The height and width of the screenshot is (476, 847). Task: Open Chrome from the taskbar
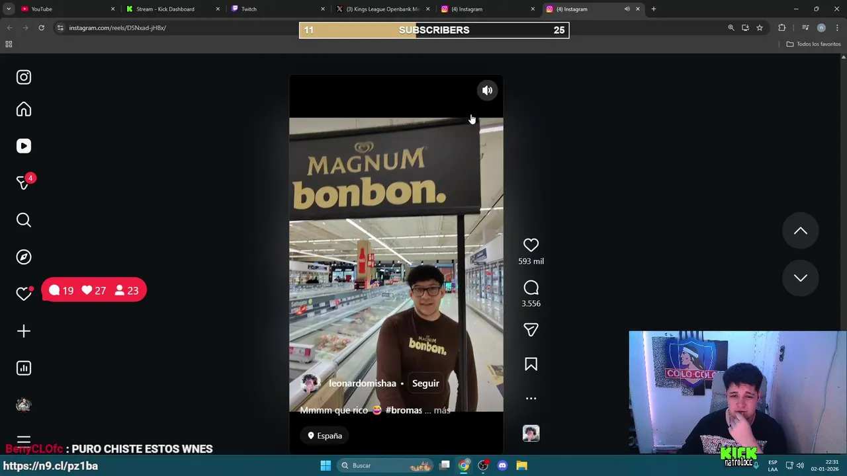(x=464, y=465)
